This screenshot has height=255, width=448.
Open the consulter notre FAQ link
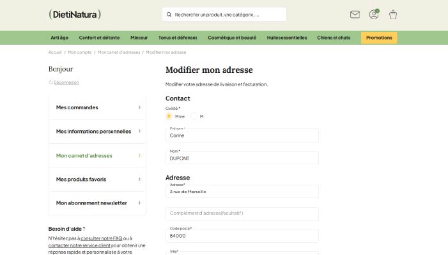pos(102,238)
